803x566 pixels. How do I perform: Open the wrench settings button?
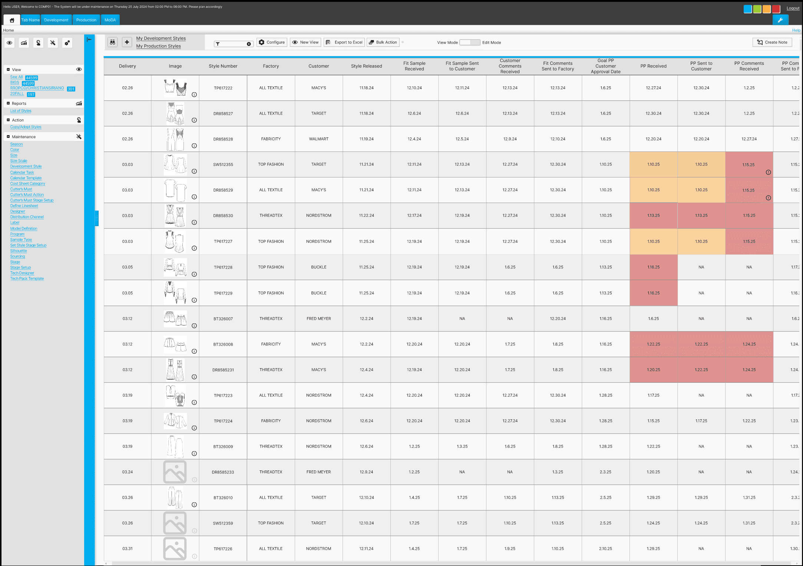(780, 20)
